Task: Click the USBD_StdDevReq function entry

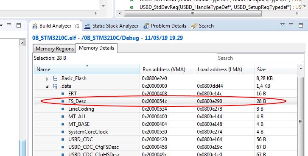Action: click(220, 7)
